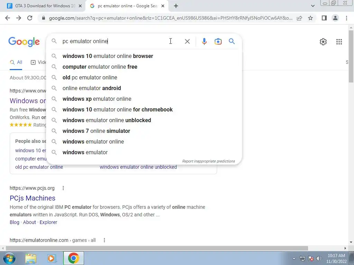Image resolution: width=354 pixels, height=265 pixels.
Task: Open a new tab with plus button
Action: point(176,6)
